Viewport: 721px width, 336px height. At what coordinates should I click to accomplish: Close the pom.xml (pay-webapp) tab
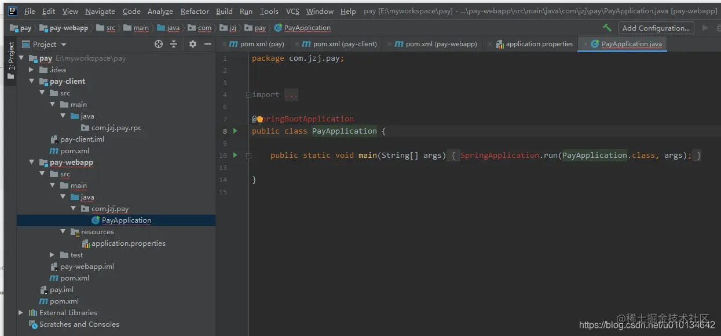[390, 44]
